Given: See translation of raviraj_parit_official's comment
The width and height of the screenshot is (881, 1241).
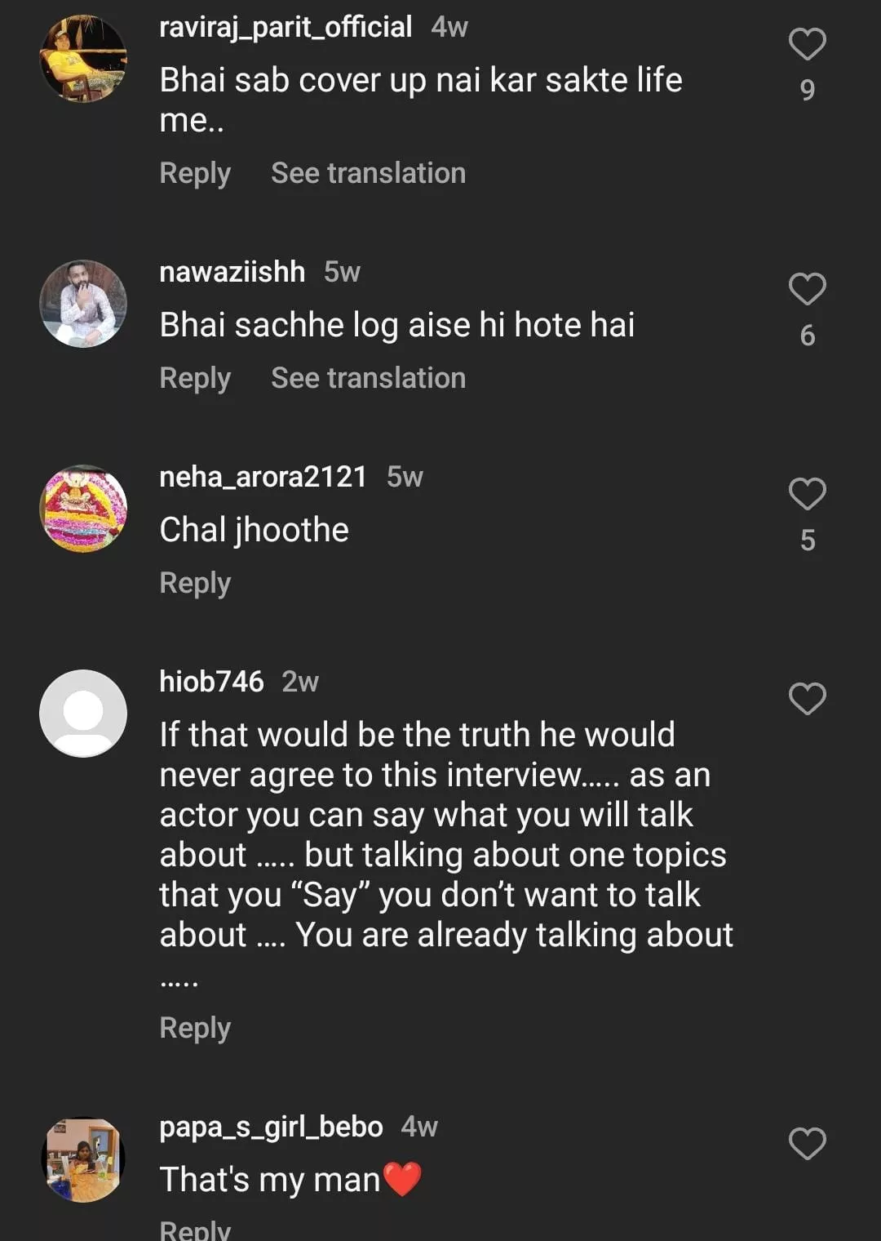Looking at the screenshot, I should pos(368,173).
